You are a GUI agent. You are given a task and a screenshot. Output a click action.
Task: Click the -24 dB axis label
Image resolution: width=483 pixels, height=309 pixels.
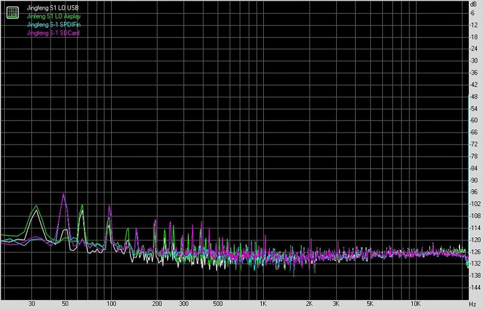473,49
